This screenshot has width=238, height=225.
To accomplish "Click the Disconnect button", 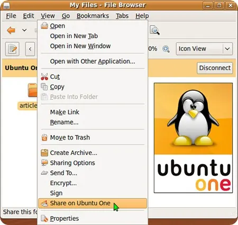I will tap(215, 68).
